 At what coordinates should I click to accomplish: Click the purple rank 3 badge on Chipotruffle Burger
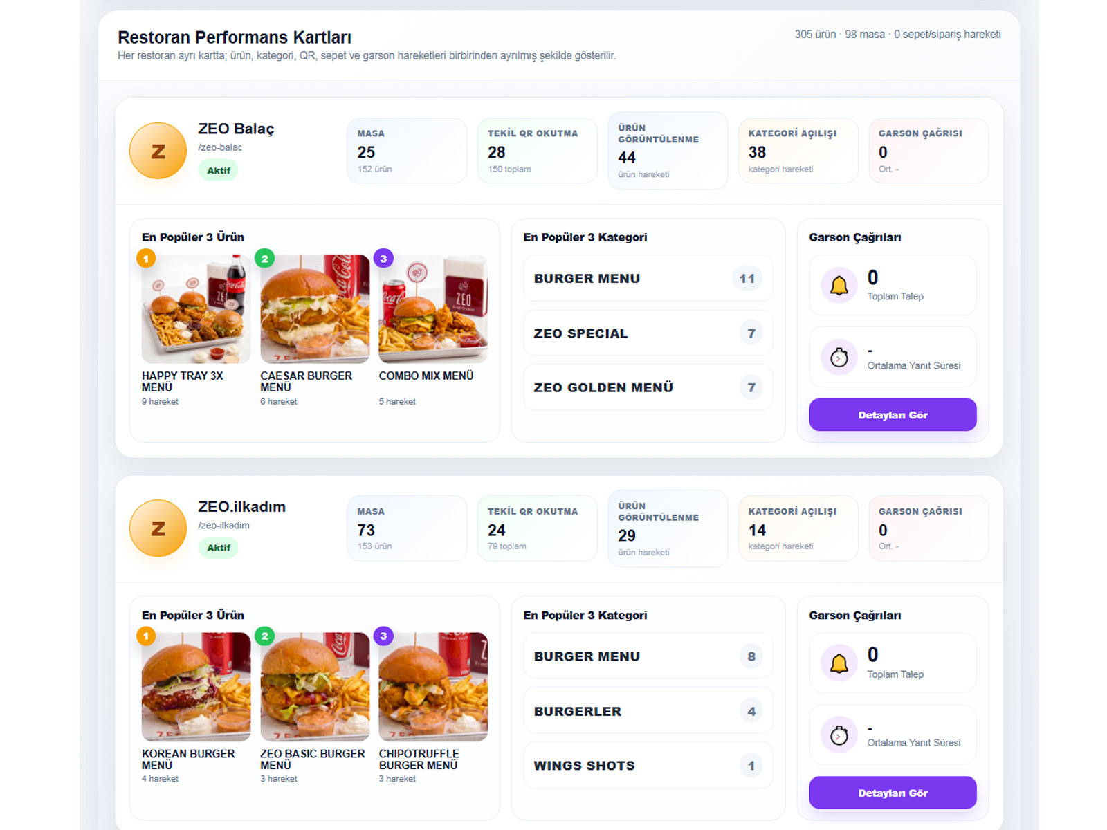pyautogui.click(x=383, y=636)
